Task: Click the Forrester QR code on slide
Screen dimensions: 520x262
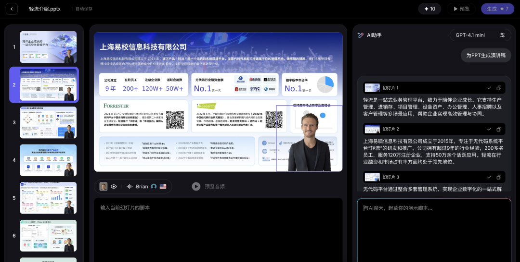Action: coord(175,119)
